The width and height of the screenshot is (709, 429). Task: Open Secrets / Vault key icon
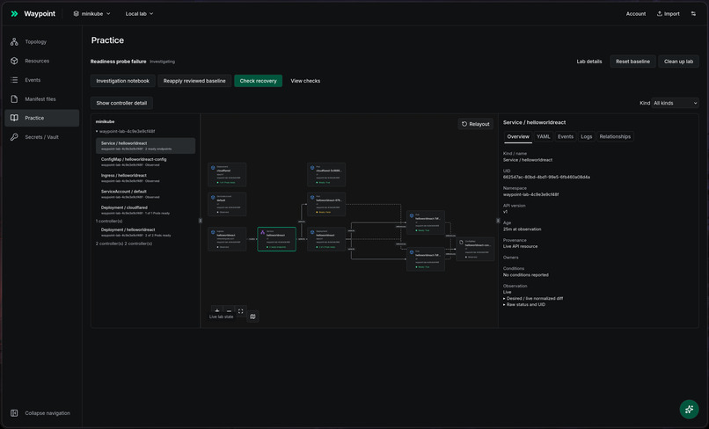tap(14, 137)
